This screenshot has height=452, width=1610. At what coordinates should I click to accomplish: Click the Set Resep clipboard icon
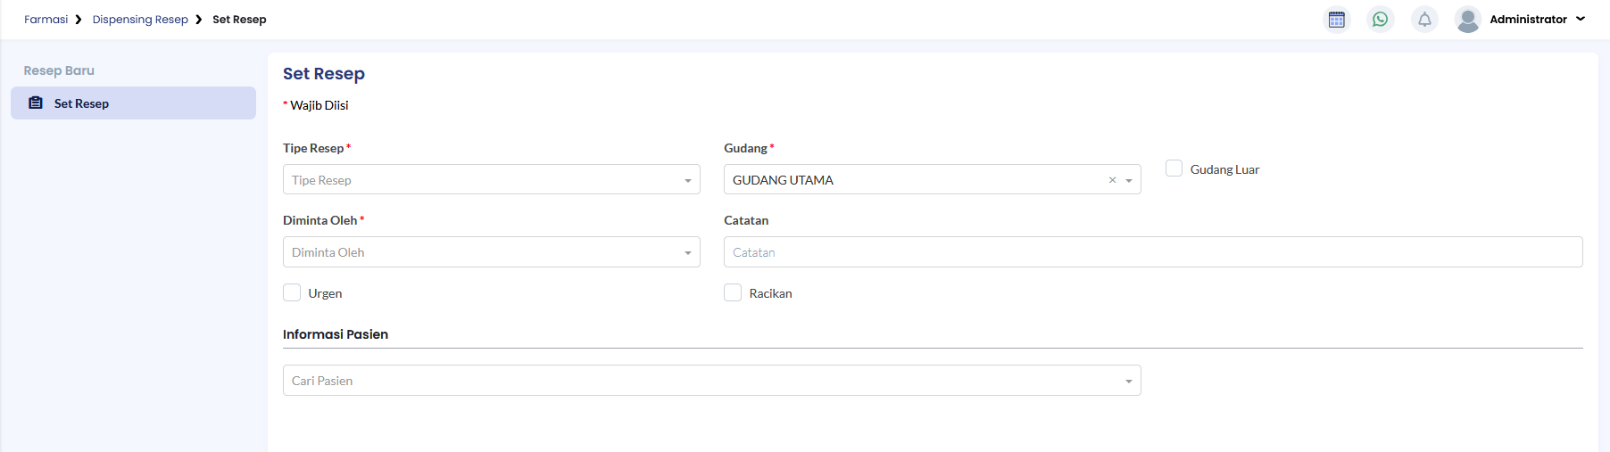point(36,103)
